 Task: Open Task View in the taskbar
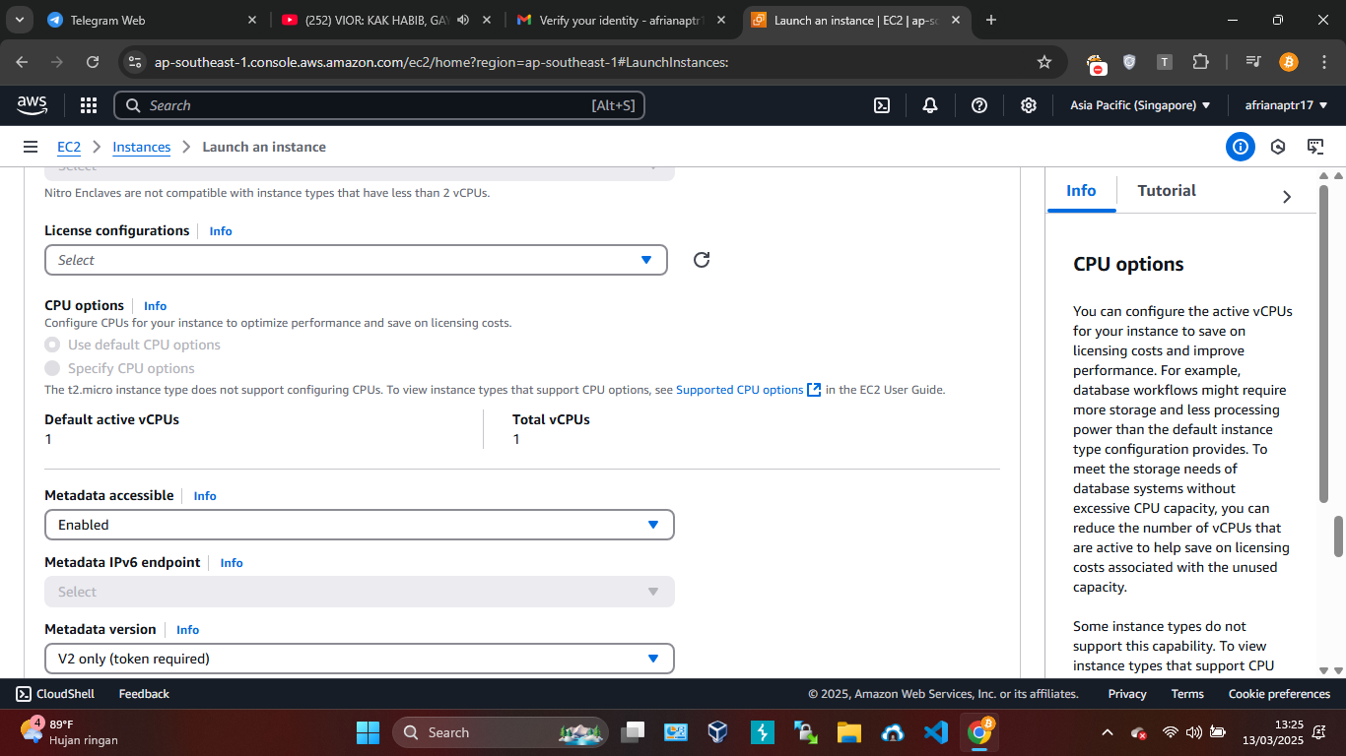click(632, 732)
